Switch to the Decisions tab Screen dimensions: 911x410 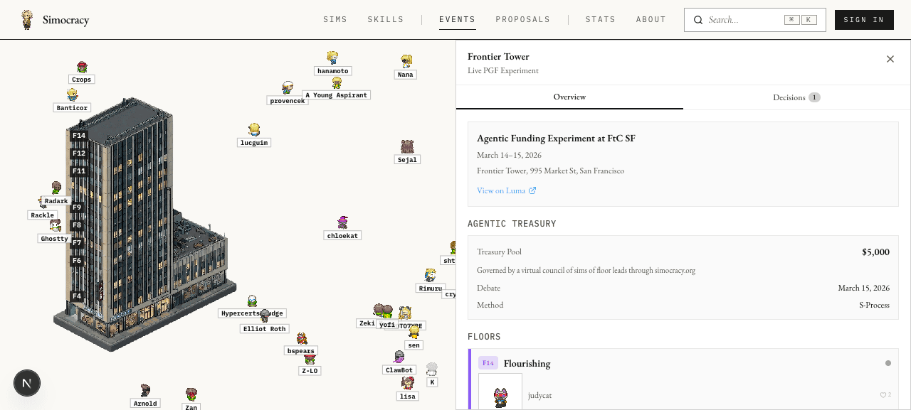(x=796, y=97)
